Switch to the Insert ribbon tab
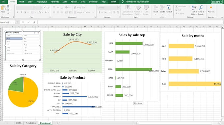 coord(21,2)
